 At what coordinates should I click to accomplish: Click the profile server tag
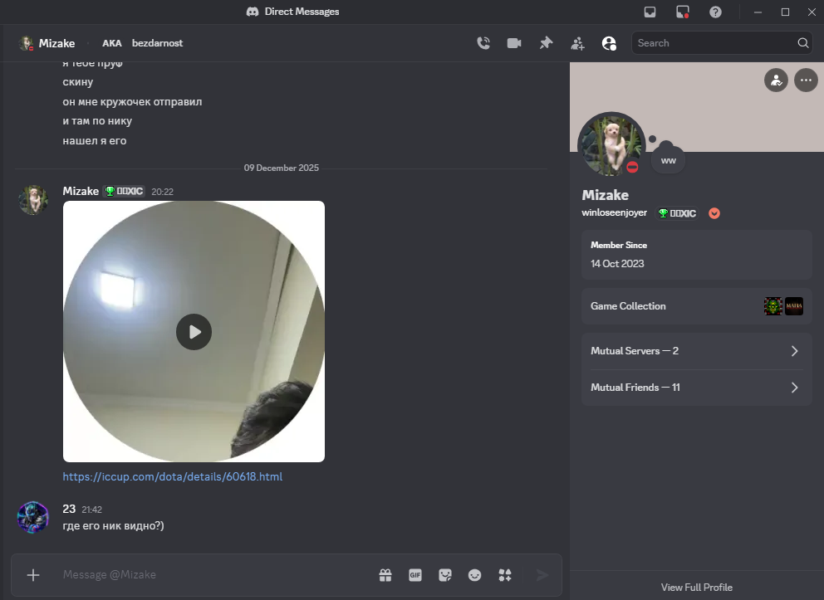click(x=677, y=213)
